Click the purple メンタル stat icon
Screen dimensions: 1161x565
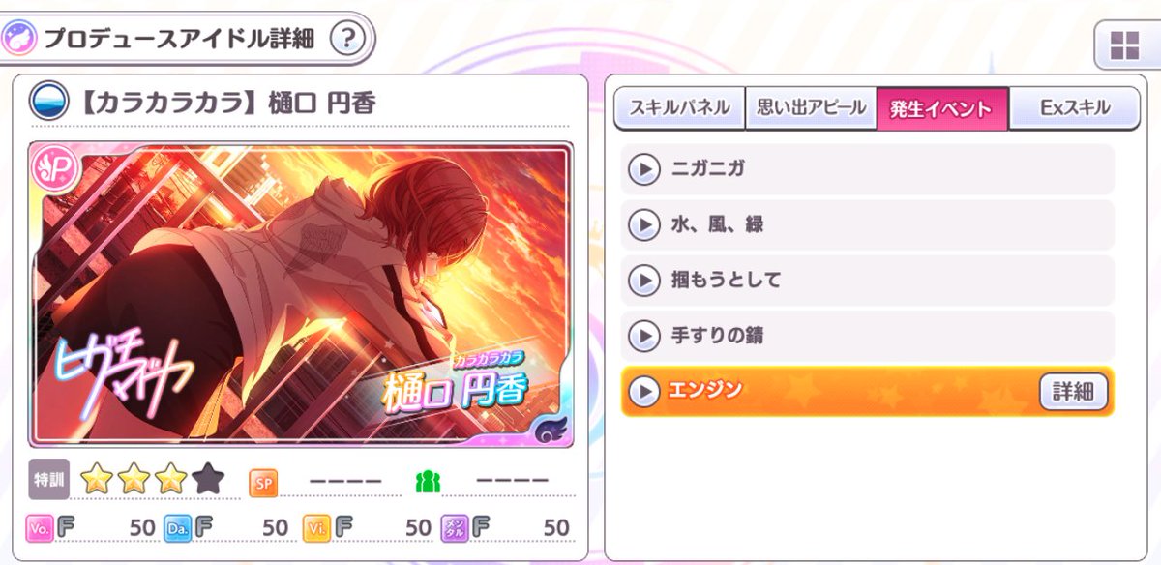pos(455,527)
